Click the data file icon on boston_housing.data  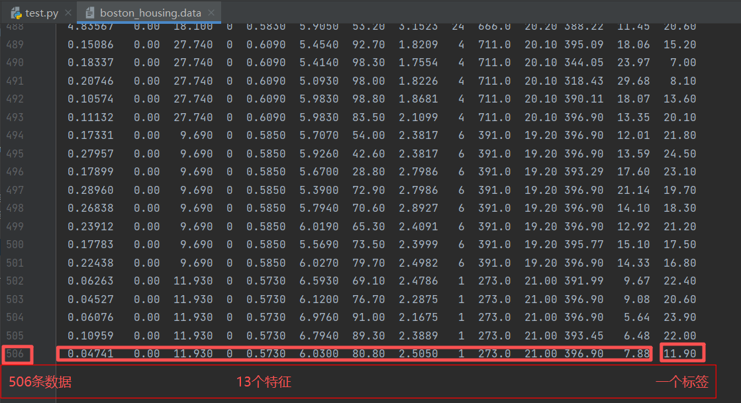[90, 13]
